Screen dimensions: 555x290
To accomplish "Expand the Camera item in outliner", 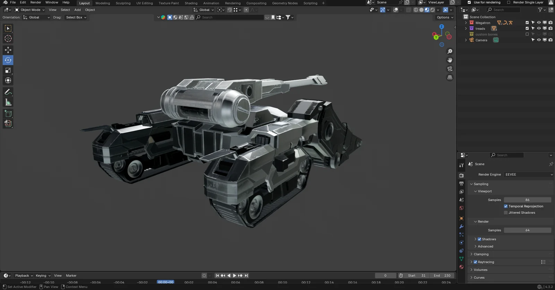I will (466, 40).
